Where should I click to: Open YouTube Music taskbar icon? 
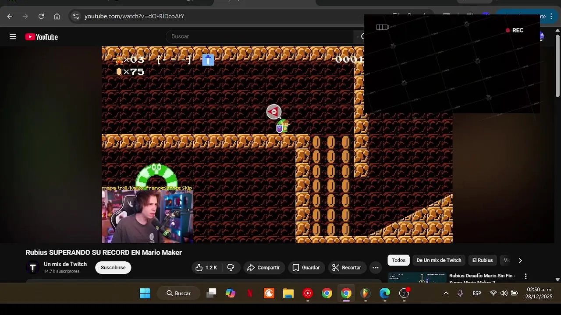tap(308, 293)
